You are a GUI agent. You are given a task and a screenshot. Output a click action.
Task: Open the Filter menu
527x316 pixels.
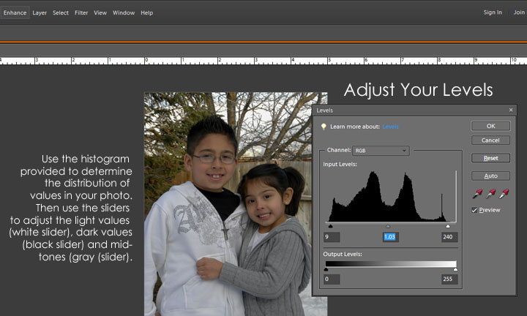81,12
